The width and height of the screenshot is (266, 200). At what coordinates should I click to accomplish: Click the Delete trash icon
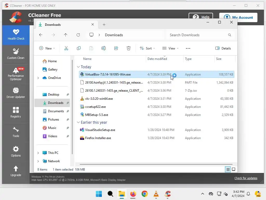pyautogui.click(x=129, y=48)
